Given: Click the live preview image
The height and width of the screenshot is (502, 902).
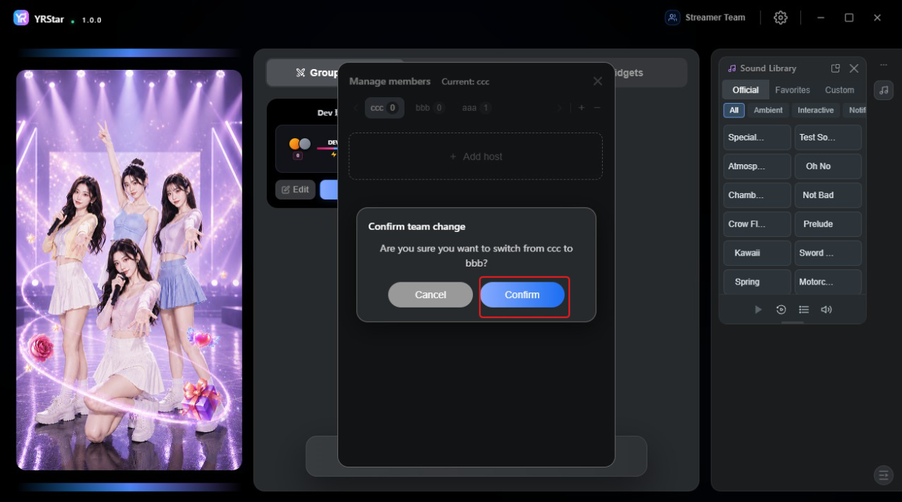Looking at the screenshot, I should click(x=130, y=270).
